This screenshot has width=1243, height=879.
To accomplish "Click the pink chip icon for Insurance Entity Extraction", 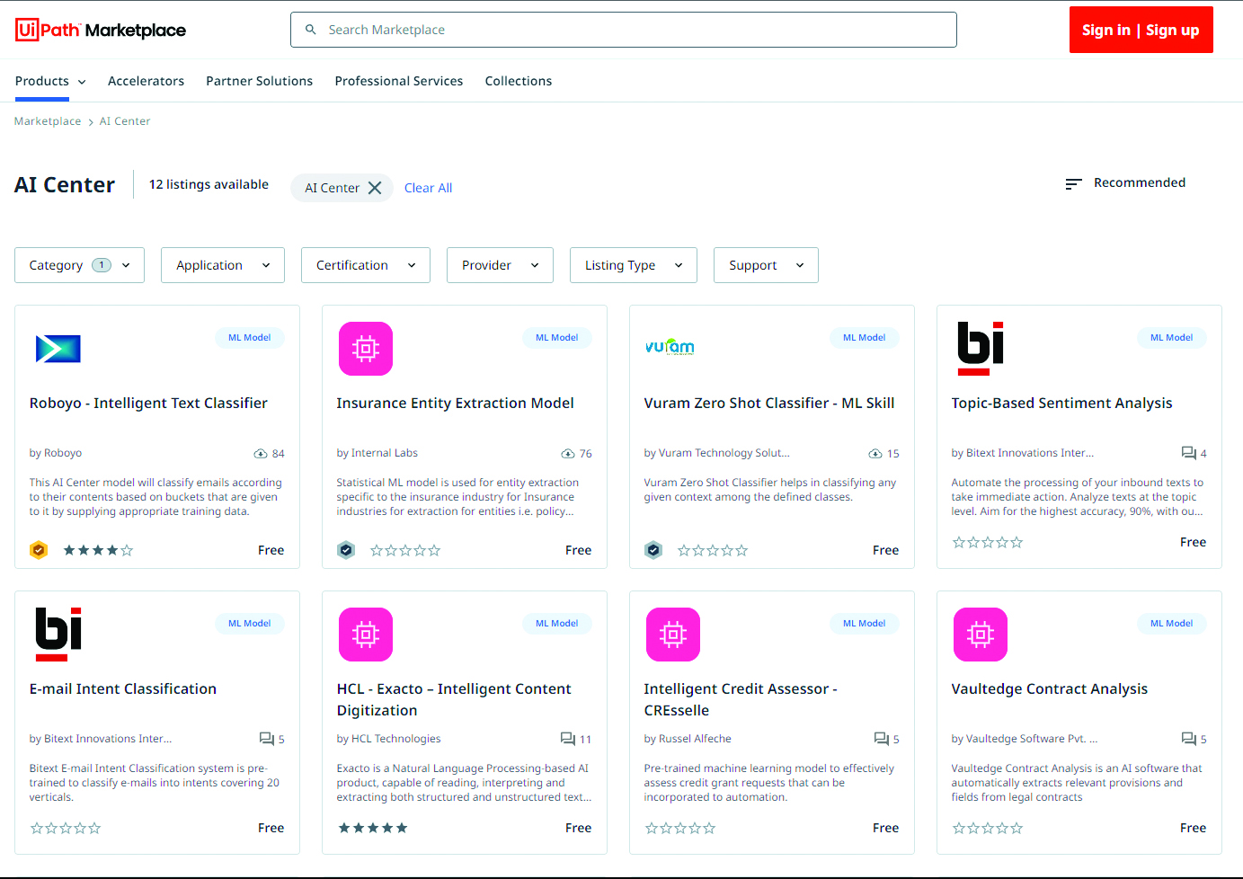I will pos(366,349).
